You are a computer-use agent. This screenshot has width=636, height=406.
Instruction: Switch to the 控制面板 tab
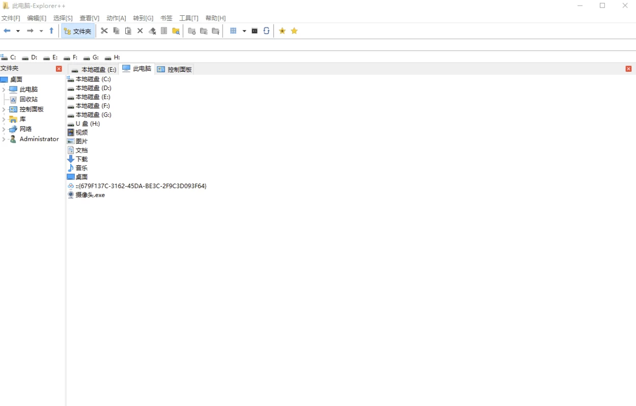(x=175, y=69)
